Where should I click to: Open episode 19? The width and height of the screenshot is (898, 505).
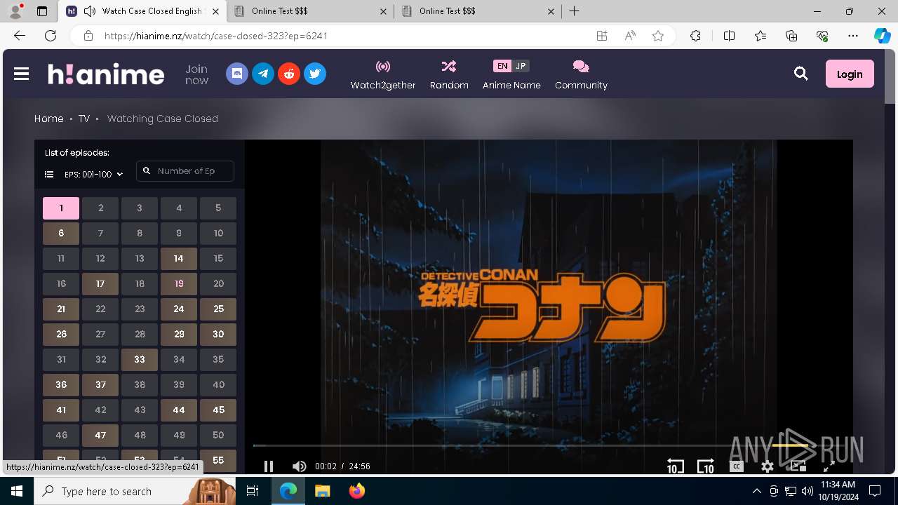[179, 284]
